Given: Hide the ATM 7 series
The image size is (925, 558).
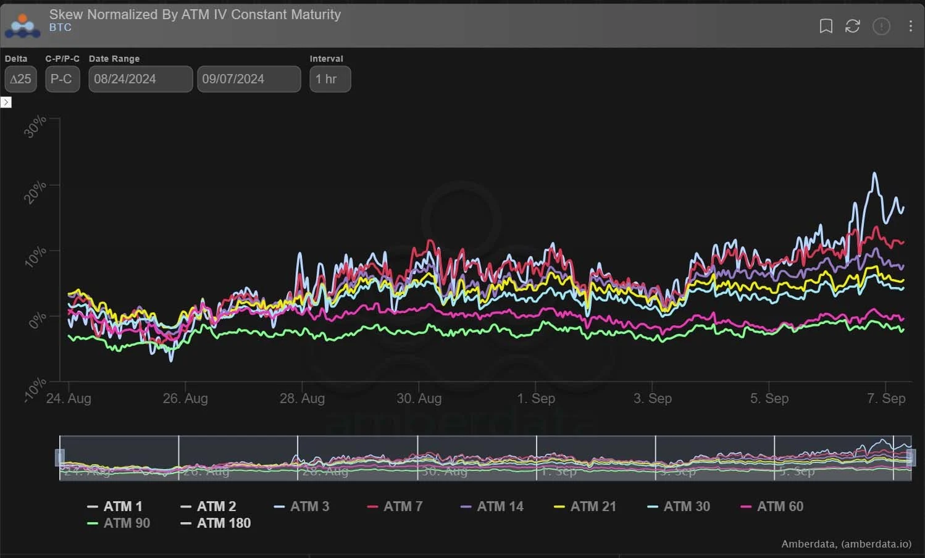Looking at the screenshot, I should (395, 506).
